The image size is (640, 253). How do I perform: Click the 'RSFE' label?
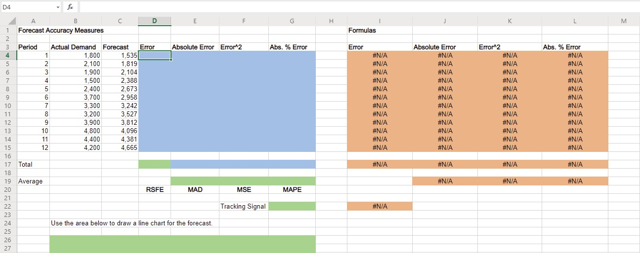(x=155, y=189)
